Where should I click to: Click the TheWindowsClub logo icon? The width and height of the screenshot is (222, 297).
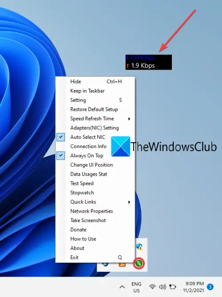tap(121, 146)
